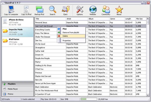Viewport: 151px width, 102px height.
Task: Select the iPod Varios playlist folder
Action: [x=18, y=42]
